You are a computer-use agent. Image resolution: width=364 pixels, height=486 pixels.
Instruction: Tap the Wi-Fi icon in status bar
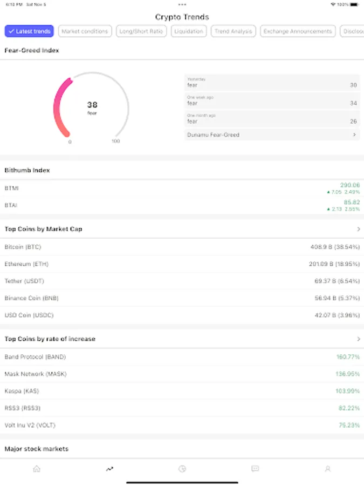click(333, 4)
